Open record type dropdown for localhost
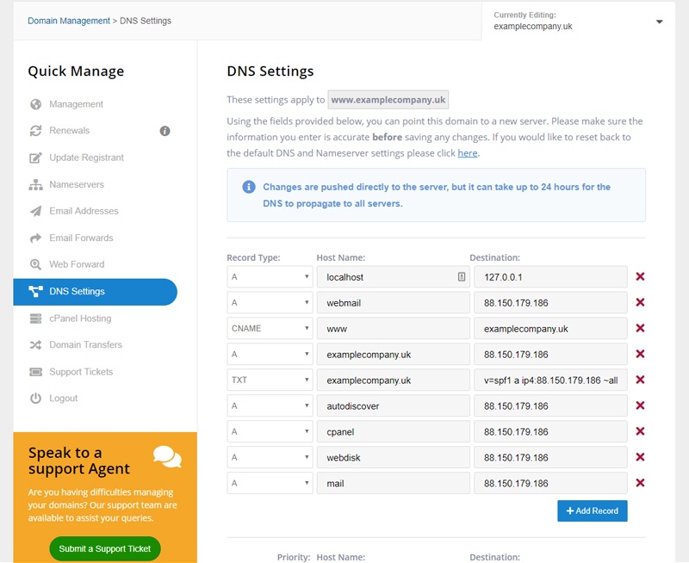 270,276
